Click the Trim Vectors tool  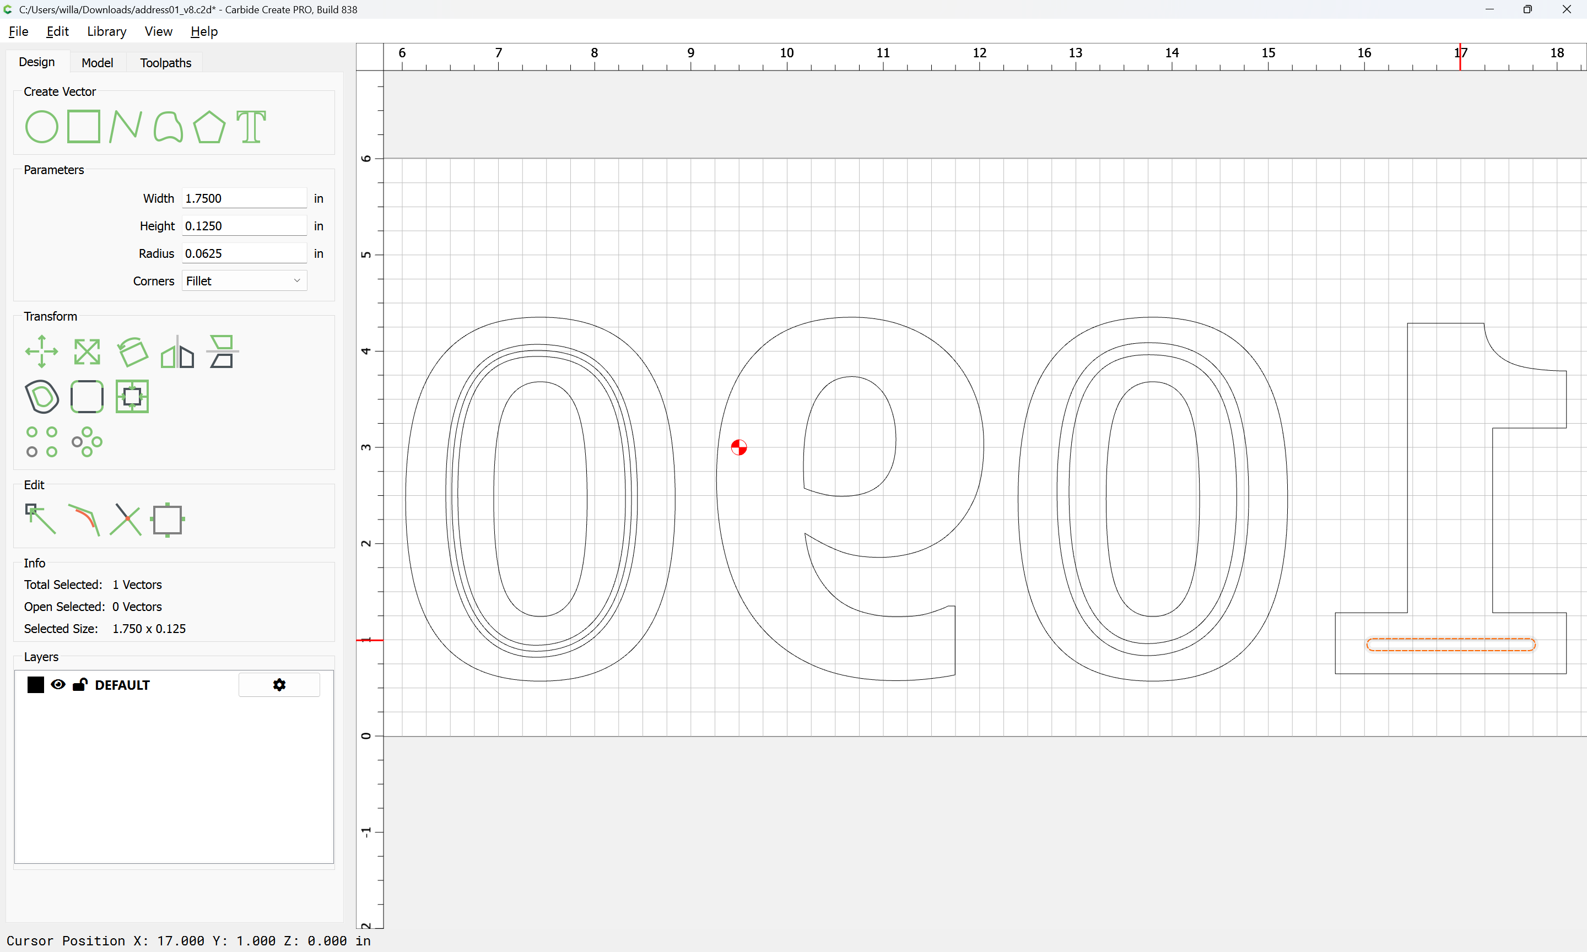[126, 519]
